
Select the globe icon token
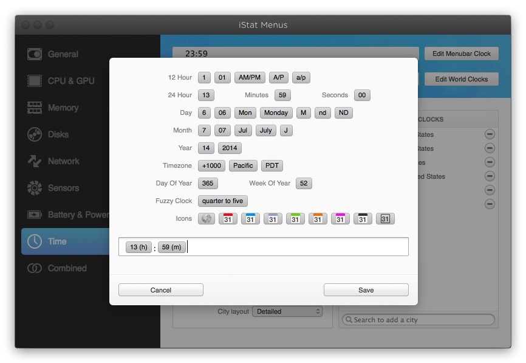207,219
